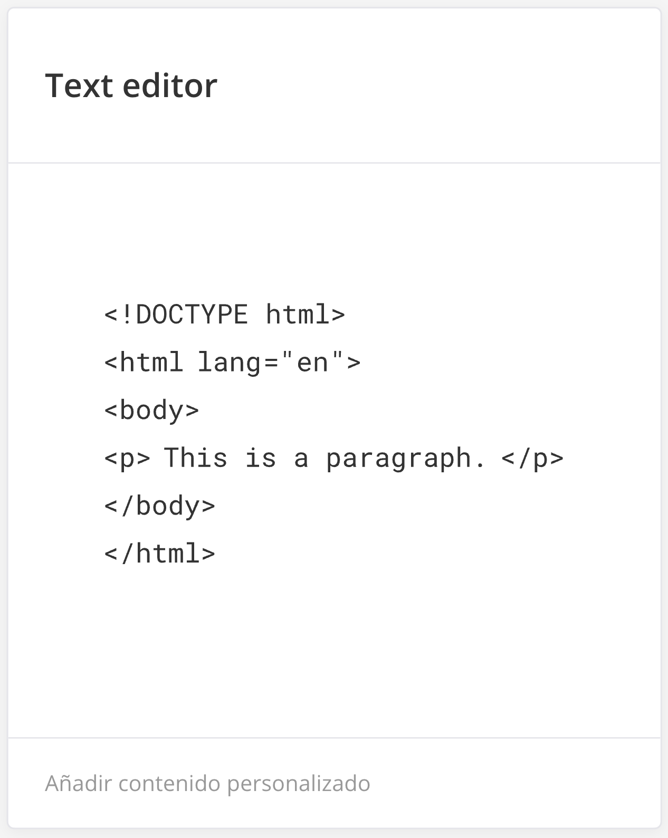The image size is (668, 838).
Task: Click the closing </html> tag line
Action: click(159, 554)
